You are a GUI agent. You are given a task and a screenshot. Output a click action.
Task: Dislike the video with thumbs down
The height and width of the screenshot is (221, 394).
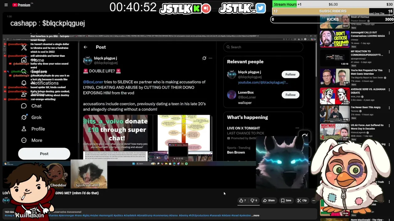254,200
